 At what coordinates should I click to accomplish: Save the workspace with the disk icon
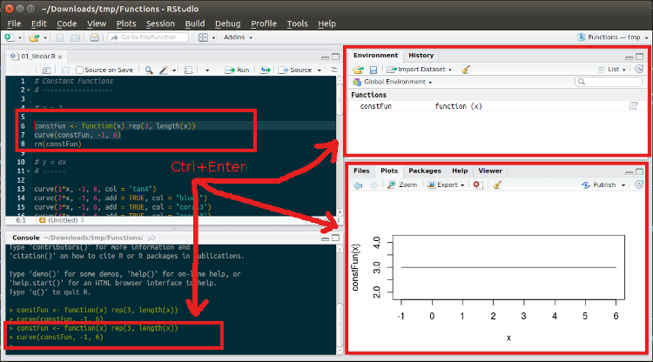click(374, 70)
